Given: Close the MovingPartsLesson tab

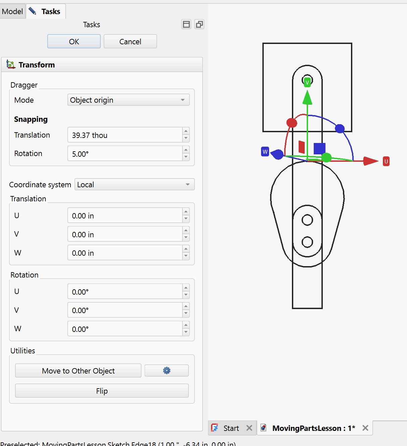Looking at the screenshot, I should [365, 428].
